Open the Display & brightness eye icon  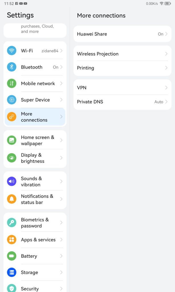pos(11,158)
